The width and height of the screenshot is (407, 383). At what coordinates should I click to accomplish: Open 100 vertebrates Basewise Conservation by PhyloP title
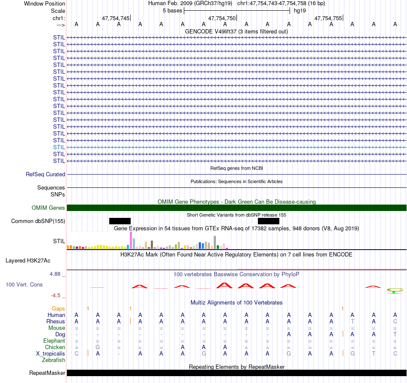236,274
